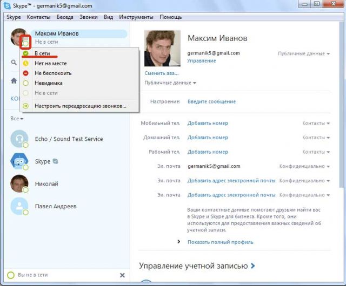346x286 pixels.
Task: Open the Беседа menu
Action: click(65, 17)
